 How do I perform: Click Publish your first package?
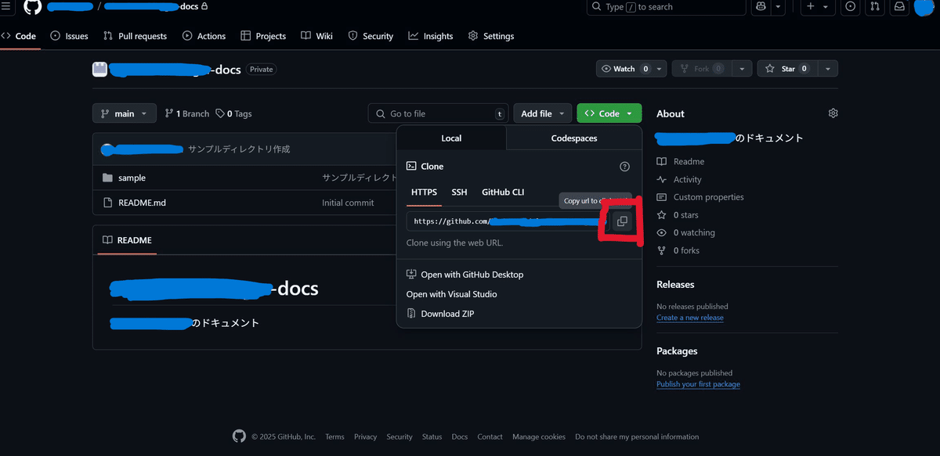coord(698,384)
